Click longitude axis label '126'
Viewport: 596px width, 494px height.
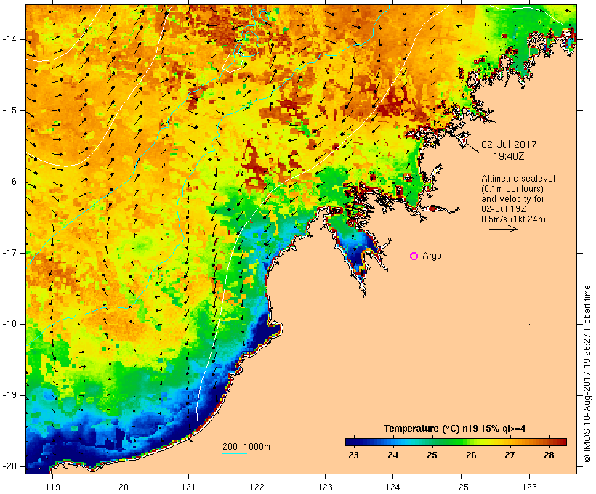(x=529, y=487)
